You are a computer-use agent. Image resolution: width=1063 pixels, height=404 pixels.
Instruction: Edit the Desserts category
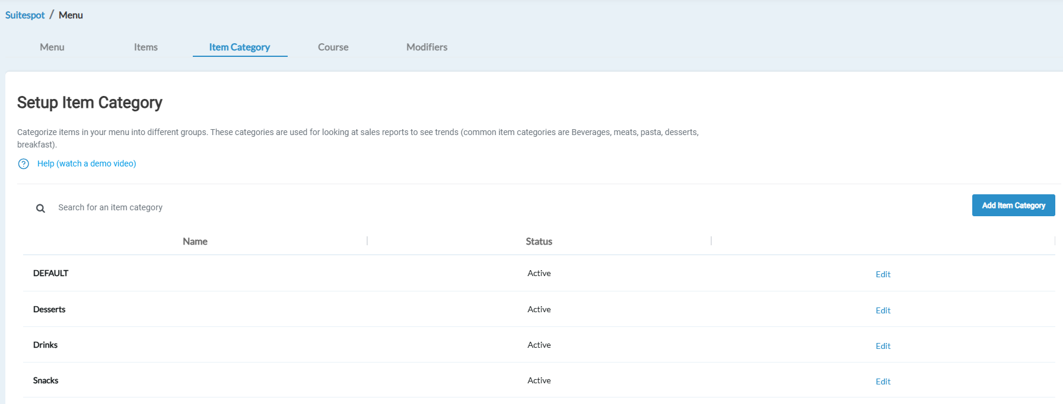[x=883, y=310]
